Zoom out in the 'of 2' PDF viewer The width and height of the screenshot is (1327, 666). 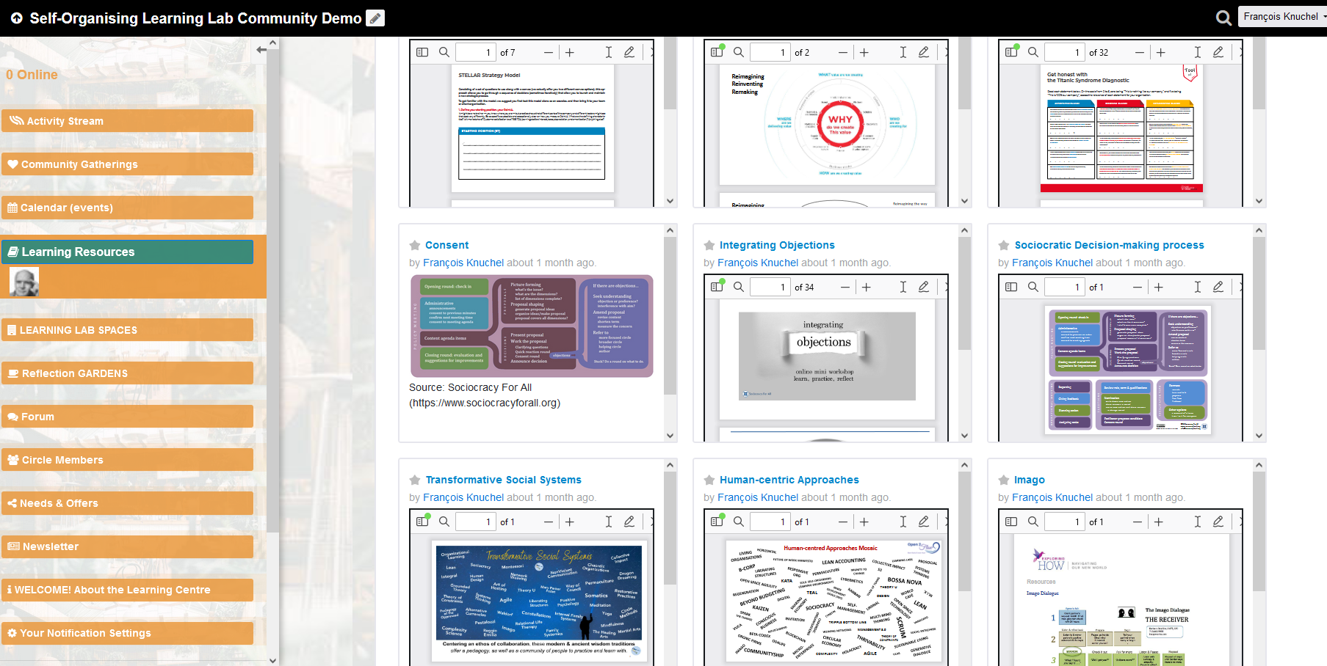pyautogui.click(x=843, y=52)
